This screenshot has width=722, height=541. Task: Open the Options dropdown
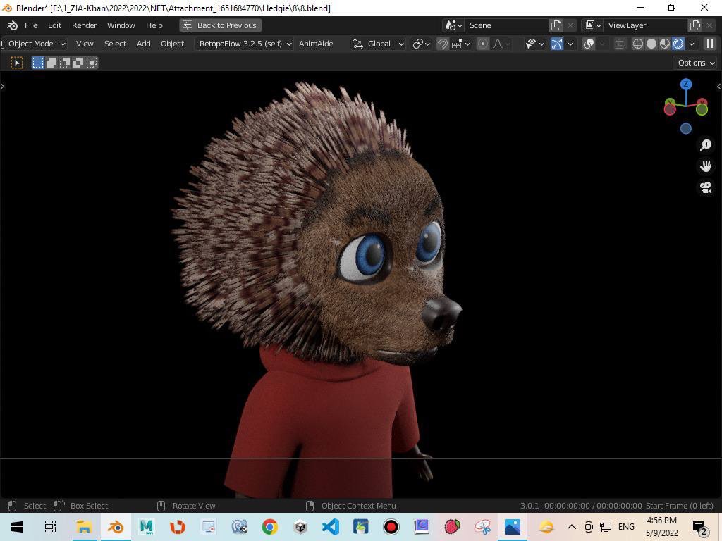tap(695, 63)
